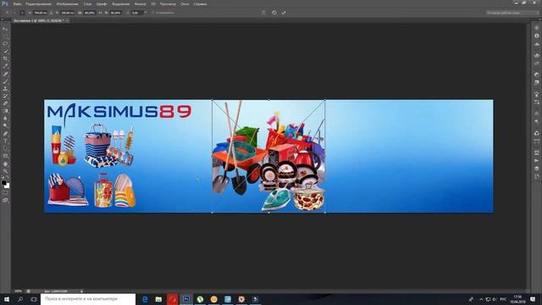Open File Explorer from the taskbar
The height and width of the screenshot is (305, 542).
click(158, 299)
